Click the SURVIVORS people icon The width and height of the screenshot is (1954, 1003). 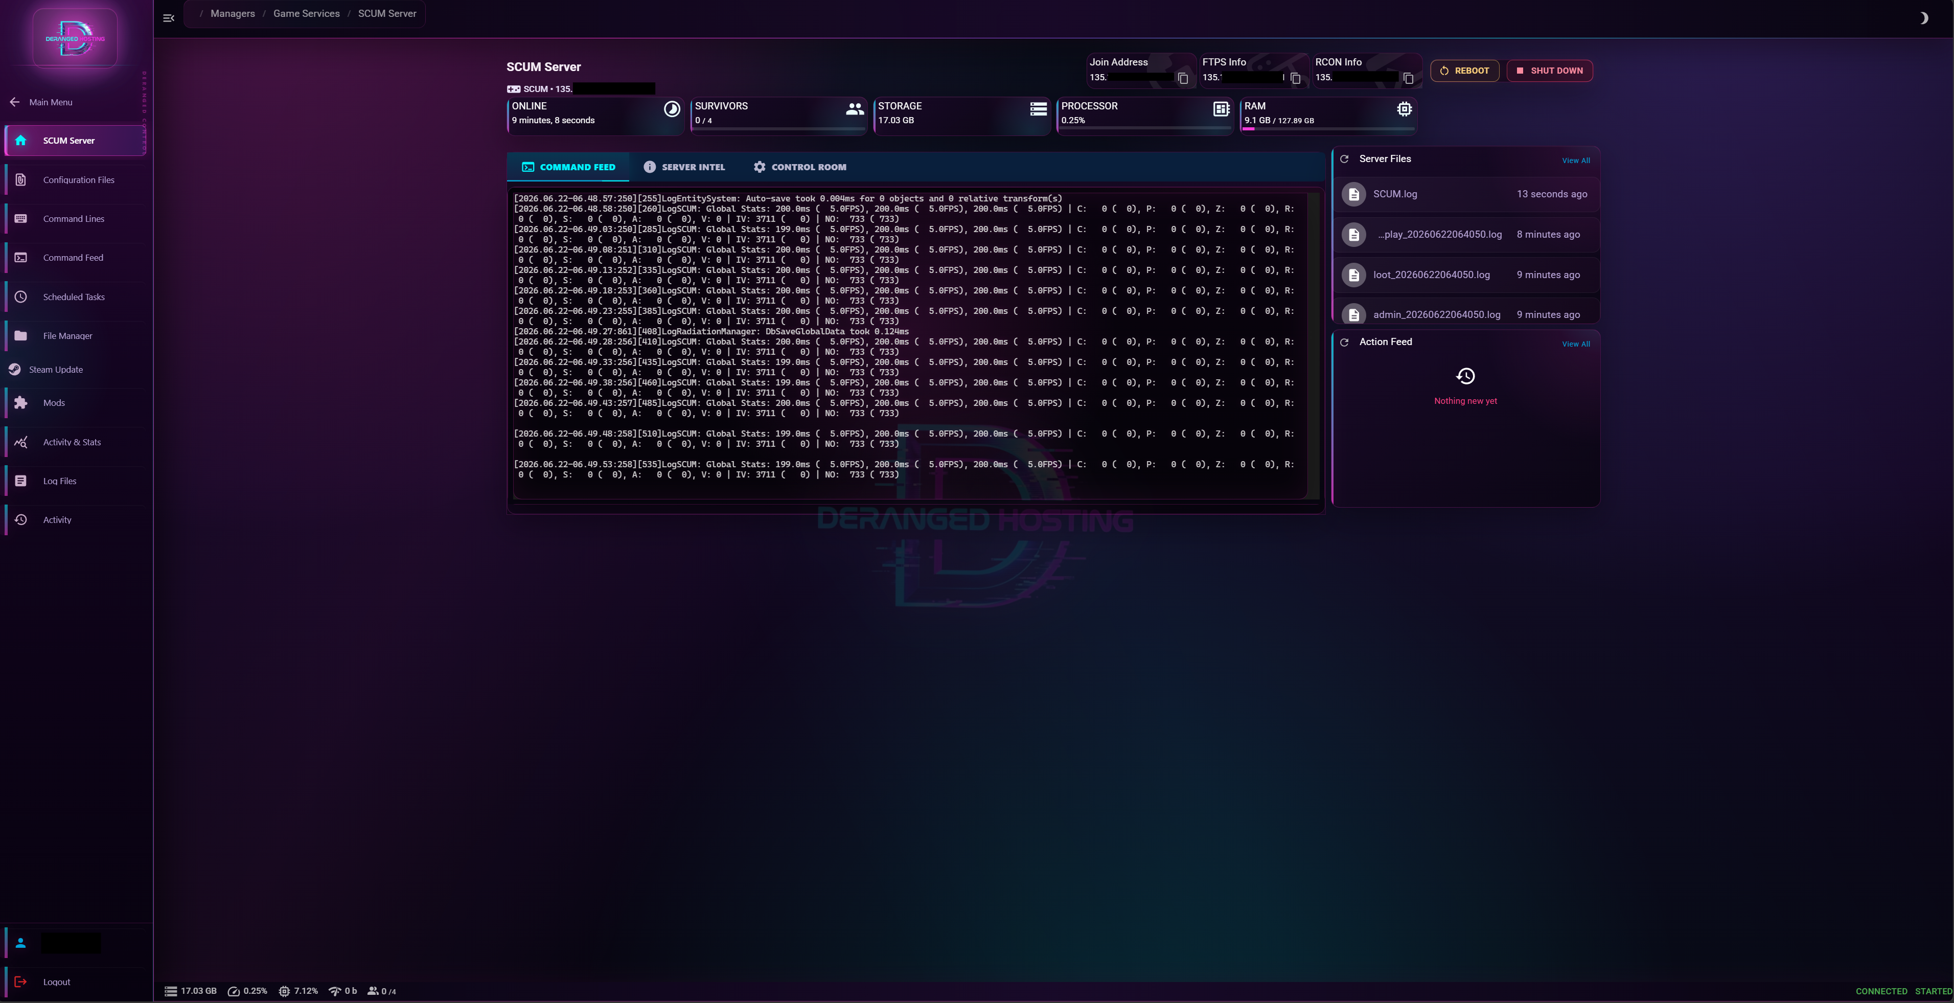[855, 109]
